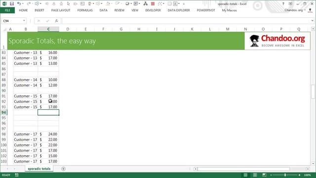Select row 94 header

click(x=3, y=112)
